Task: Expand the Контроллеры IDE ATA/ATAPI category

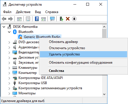Action: [x=9, y=78]
